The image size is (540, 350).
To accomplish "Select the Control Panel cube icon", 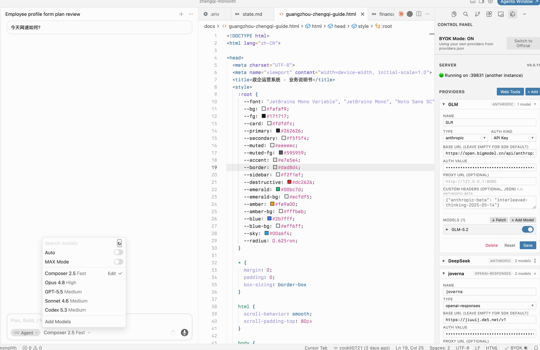I will click(x=513, y=14).
